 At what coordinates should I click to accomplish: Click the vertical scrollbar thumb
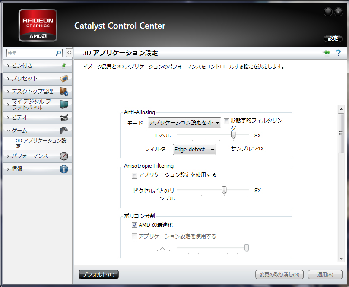[341, 133]
